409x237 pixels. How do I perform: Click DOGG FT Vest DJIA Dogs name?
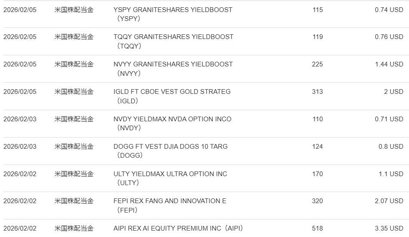click(170, 147)
